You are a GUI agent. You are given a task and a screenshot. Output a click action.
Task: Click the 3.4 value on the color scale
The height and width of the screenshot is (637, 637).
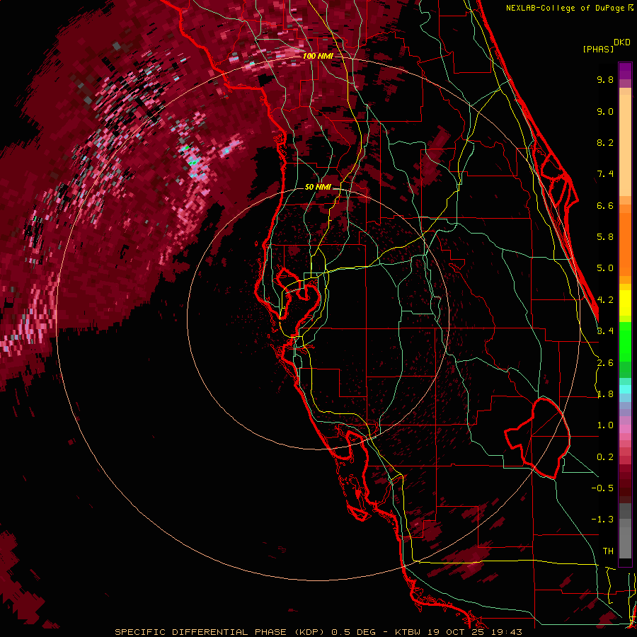point(605,331)
